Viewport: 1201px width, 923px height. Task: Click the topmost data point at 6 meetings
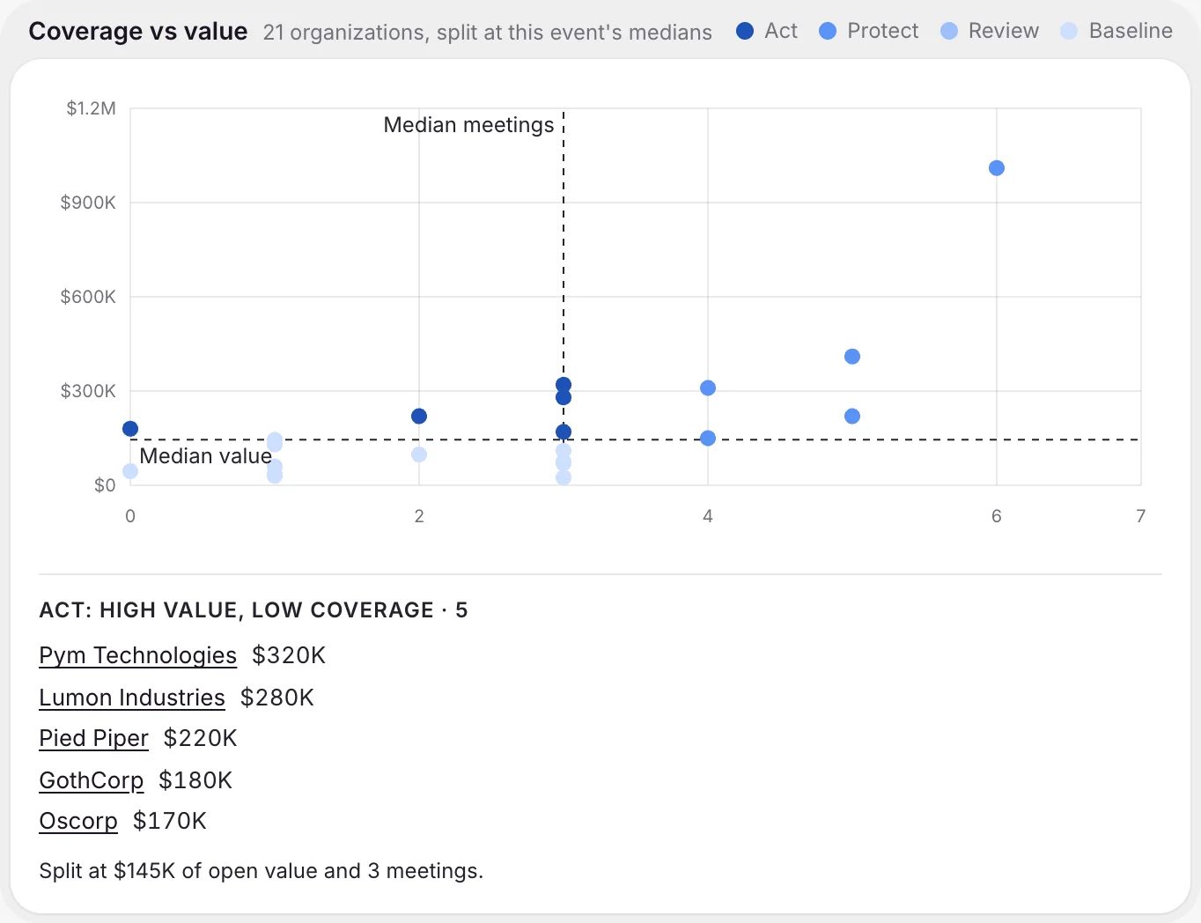click(x=997, y=168)
